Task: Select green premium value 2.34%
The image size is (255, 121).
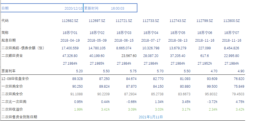Action: [213, 109]
